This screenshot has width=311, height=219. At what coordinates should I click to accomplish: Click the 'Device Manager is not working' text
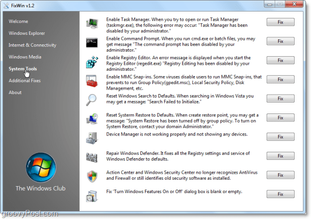[x=177, y=134]
